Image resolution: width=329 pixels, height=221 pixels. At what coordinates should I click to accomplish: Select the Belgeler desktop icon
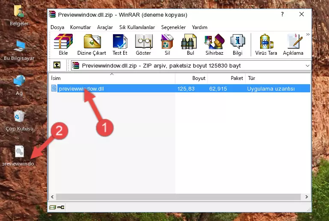point(19,16)
